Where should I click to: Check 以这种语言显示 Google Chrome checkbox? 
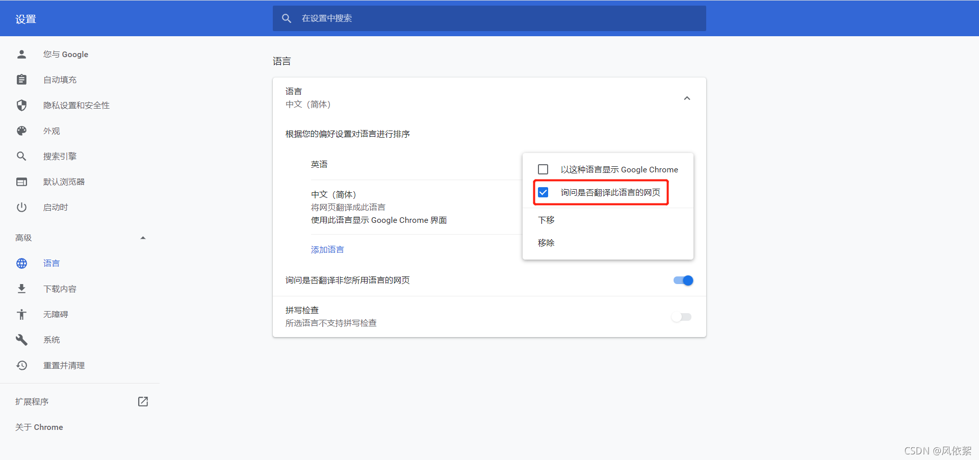pyautogui.click(x=543, y=169)
